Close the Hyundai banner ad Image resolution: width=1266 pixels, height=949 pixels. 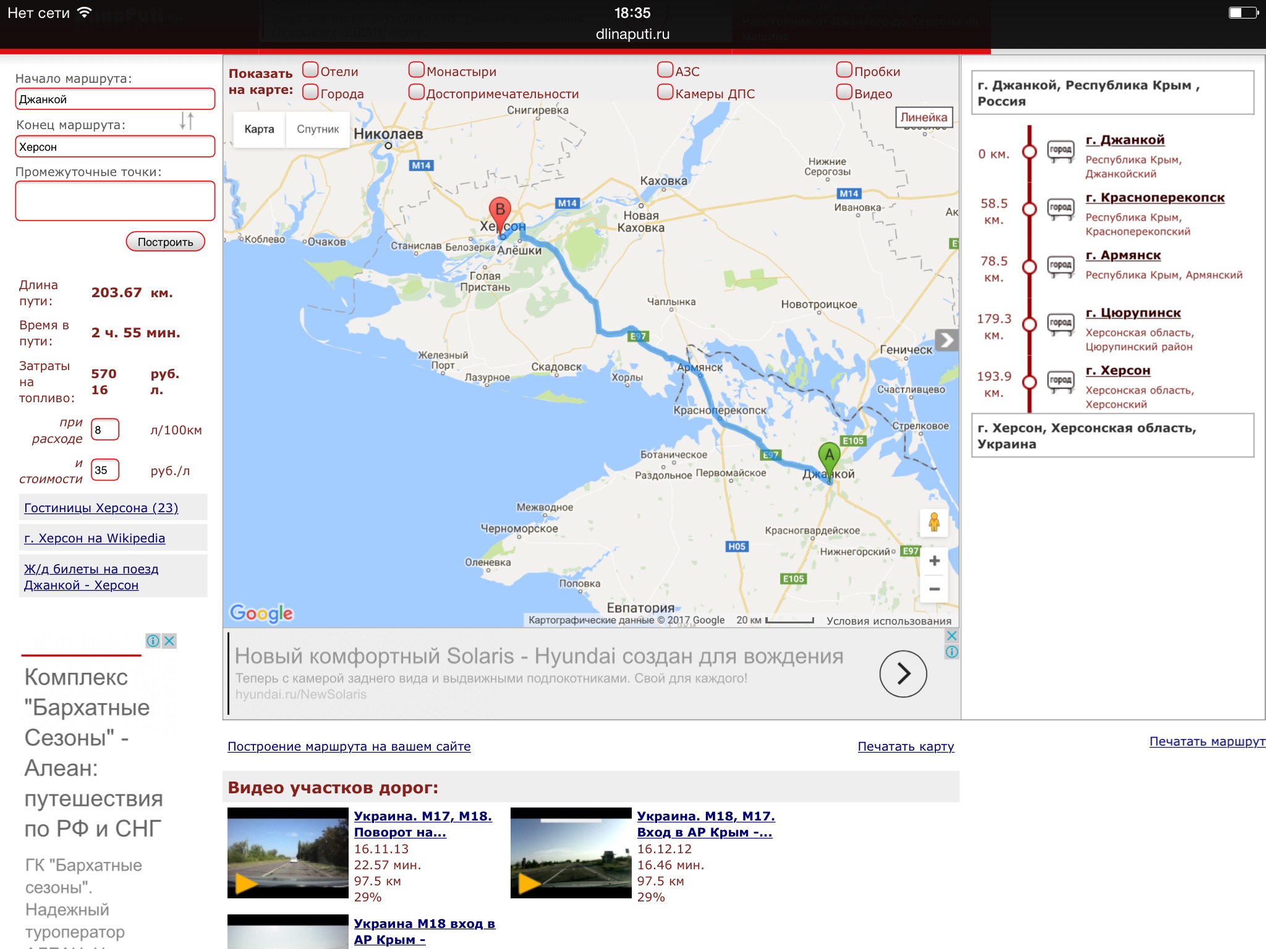952,636
